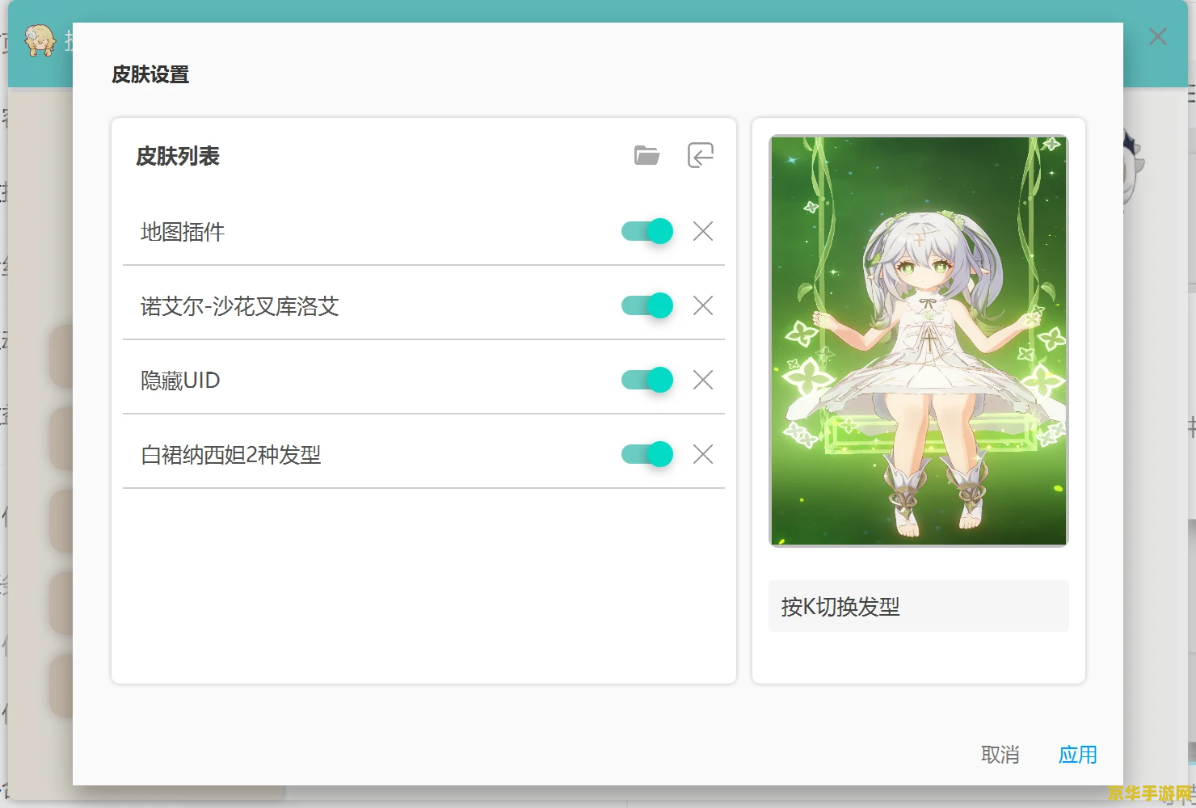Toggle off the 地图插件 skin
Viewport: 1196px width, 808px height.
pyautogui.click(x=647, y=231)
